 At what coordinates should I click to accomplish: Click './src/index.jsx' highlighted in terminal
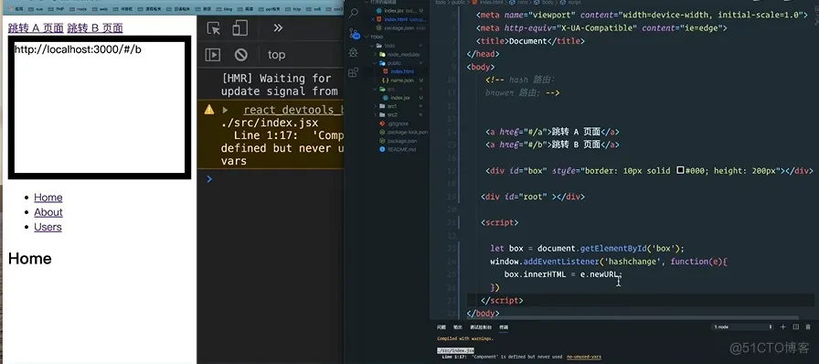(x=455, y=350)
